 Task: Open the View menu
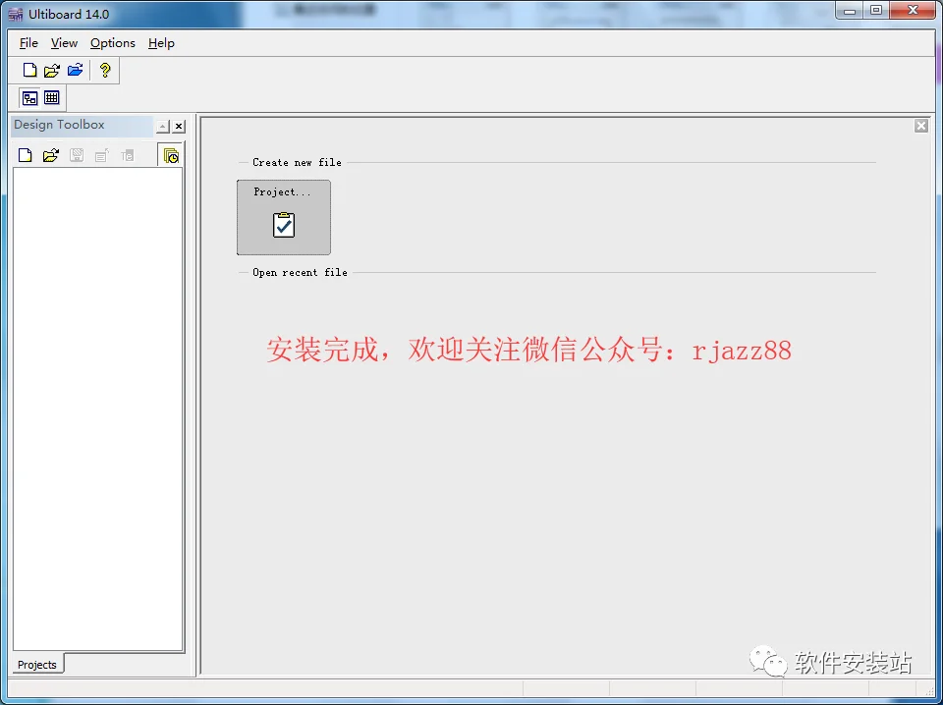click(x=64, y=43)
